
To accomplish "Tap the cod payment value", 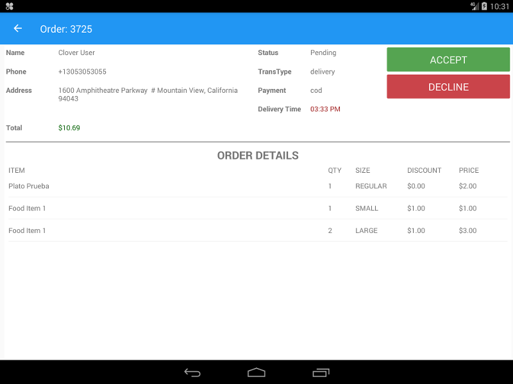I will (x=316, y=90).
